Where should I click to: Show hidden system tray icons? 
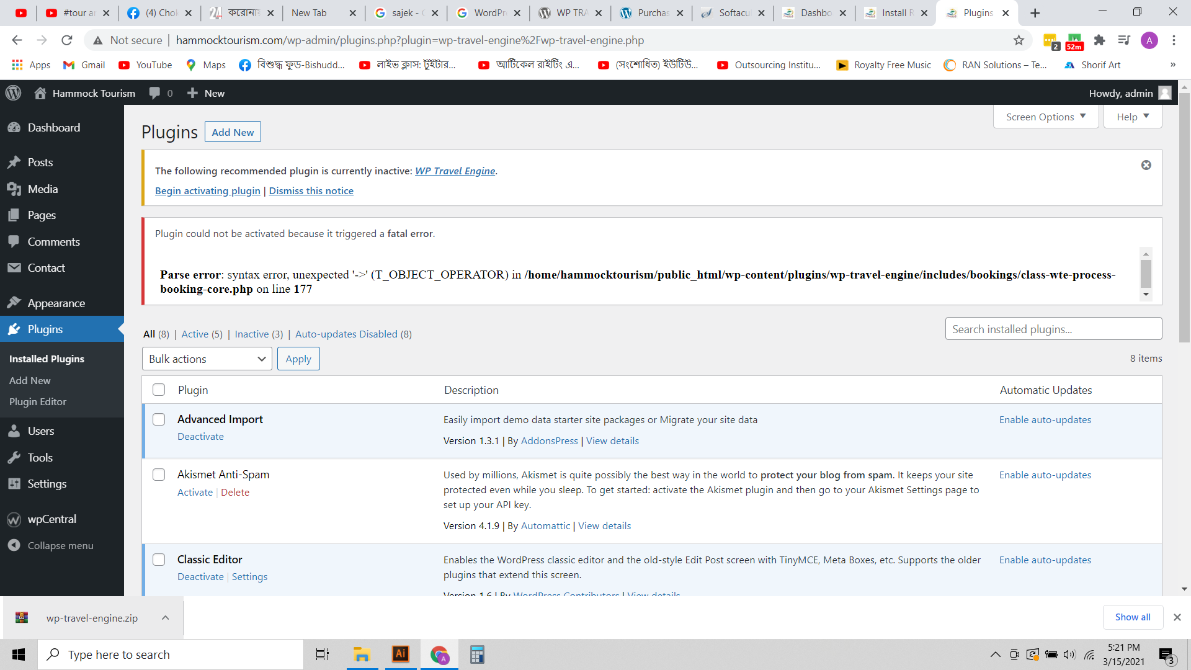coord(995,654)
